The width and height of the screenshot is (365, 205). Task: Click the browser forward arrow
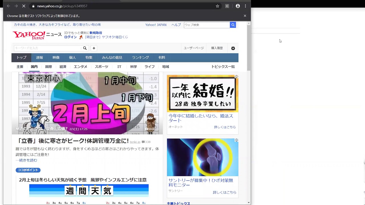pyautogui.click(x=16, y=6)
